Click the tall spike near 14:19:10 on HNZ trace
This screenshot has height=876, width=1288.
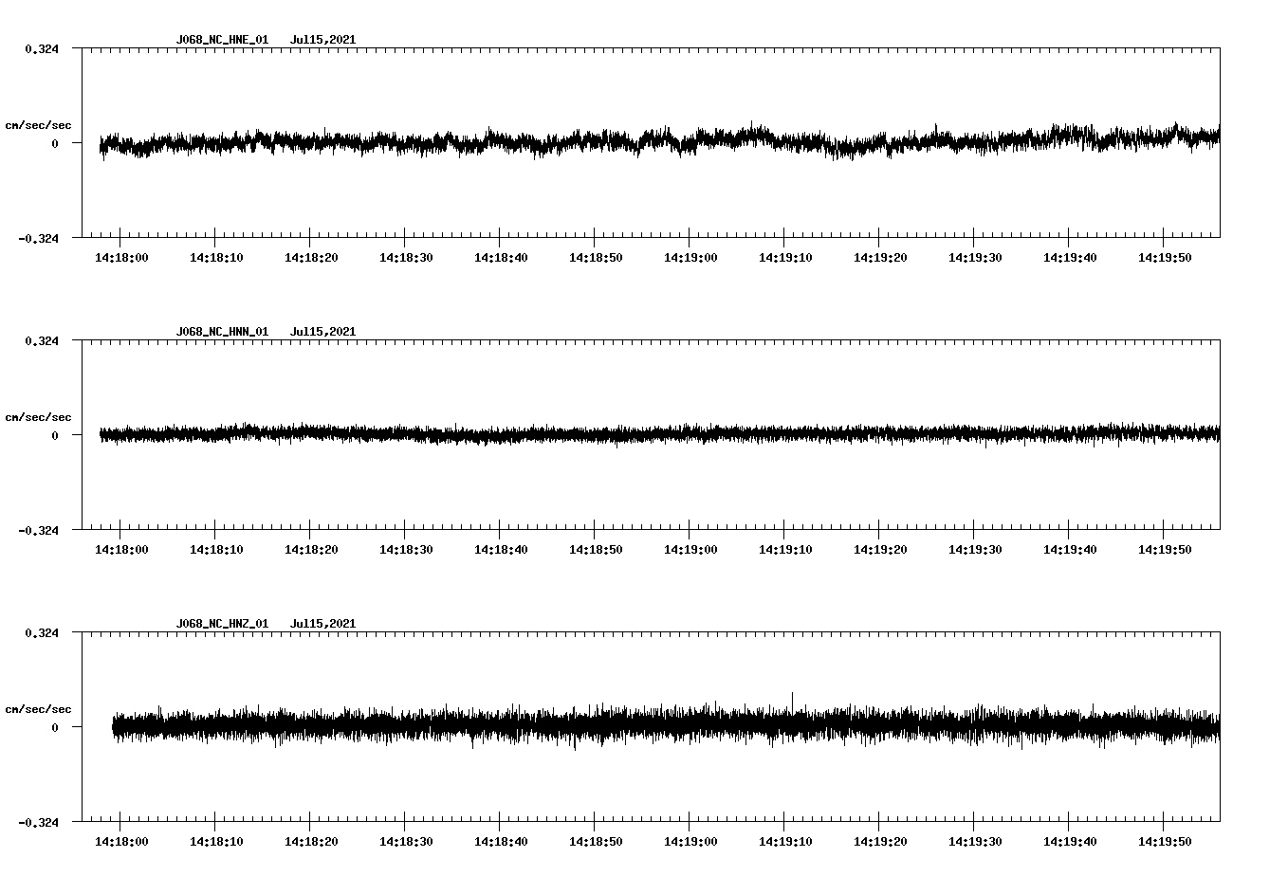click(792, 700)
